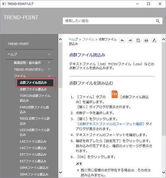Open RIEGL点群ファイル読込み sidebar entry
This screenshot has width=166, height=178.
click(x=35, y=121)
